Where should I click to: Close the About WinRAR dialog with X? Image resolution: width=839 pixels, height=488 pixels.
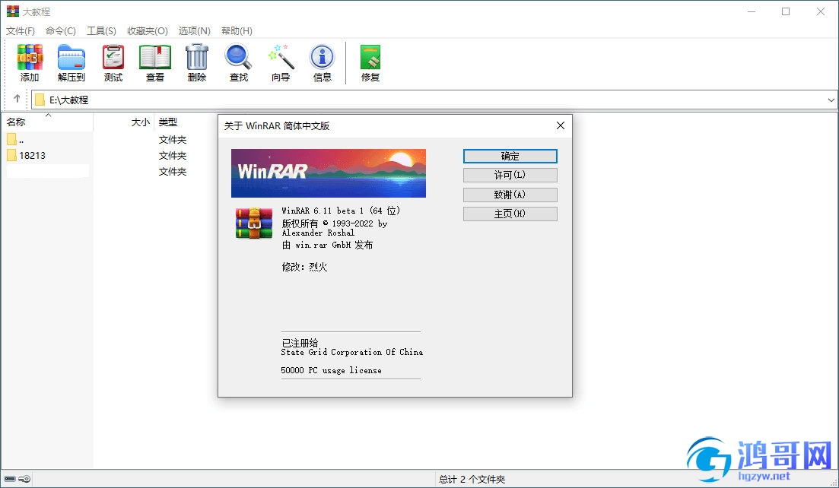561,125
